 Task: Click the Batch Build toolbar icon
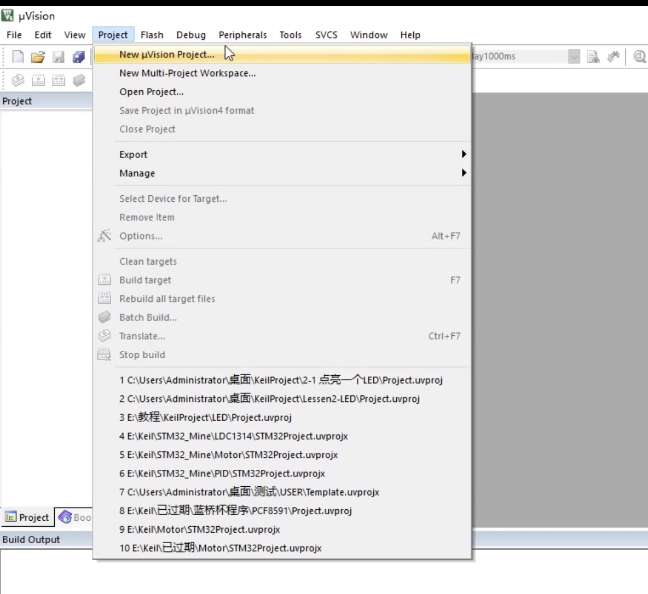point(78,80)
